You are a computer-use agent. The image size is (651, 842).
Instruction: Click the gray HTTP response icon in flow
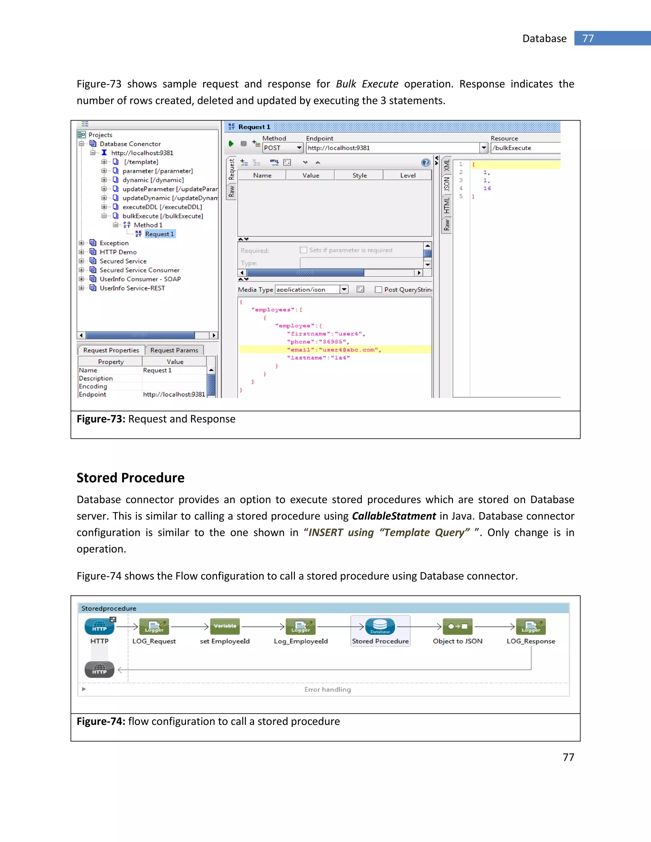click(99, 670)
